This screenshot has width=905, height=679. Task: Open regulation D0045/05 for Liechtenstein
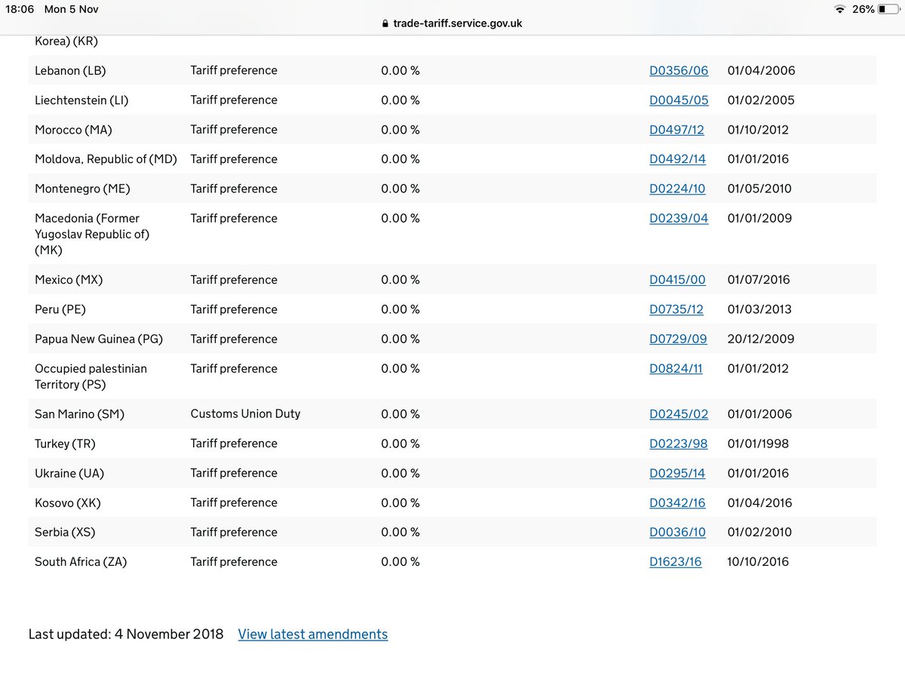pos(679,100)
